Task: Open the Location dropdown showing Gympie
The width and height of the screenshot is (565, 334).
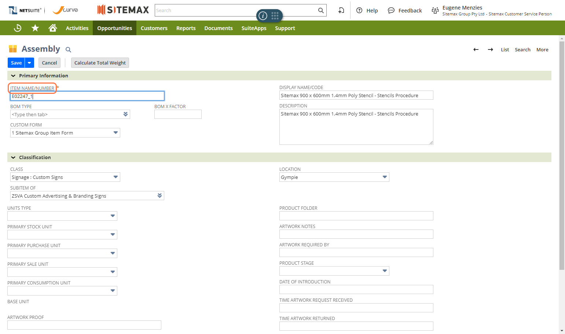Action: coord(385,177)
